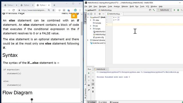Expand External Libraries node
The height and width of the screenshot is (103, 183).
pos(88,40)
